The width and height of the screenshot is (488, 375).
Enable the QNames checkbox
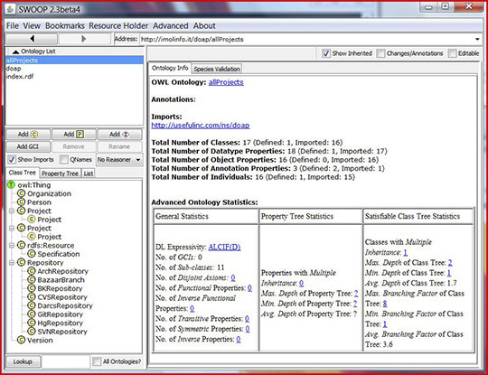click(x=64, y=159)
